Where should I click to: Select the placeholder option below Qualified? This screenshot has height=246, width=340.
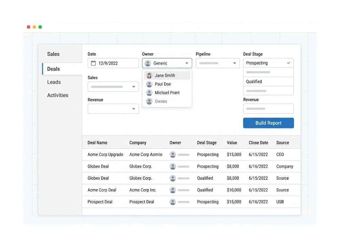(x=268, y=91)
